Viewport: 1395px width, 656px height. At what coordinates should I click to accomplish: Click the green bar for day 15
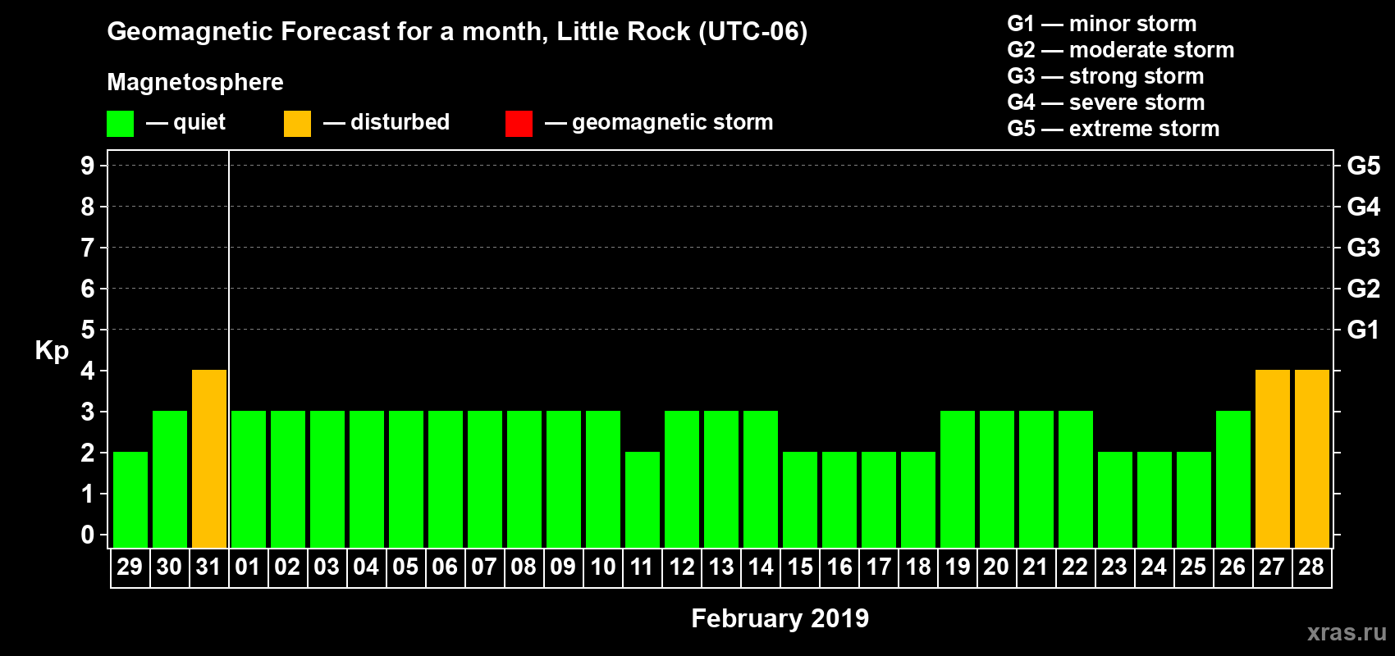tap(800, 500)
